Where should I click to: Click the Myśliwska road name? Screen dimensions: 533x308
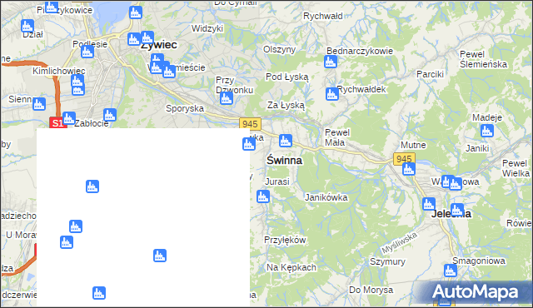pos(399,243)
